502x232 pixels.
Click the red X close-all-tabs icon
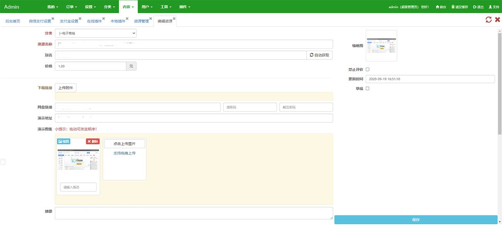click(x=497, y=20)
